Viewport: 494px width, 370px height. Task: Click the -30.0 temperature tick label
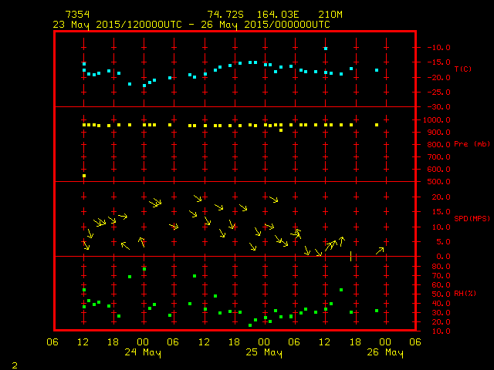(x=436, y=106)
